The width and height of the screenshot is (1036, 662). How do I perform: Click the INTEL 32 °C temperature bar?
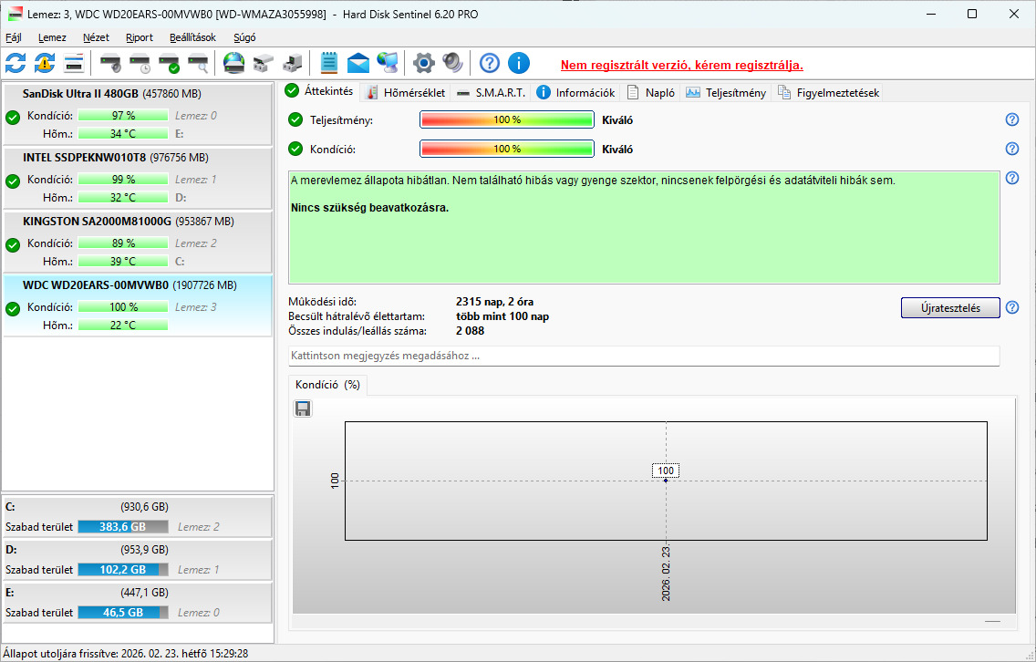tap(123, 198)
